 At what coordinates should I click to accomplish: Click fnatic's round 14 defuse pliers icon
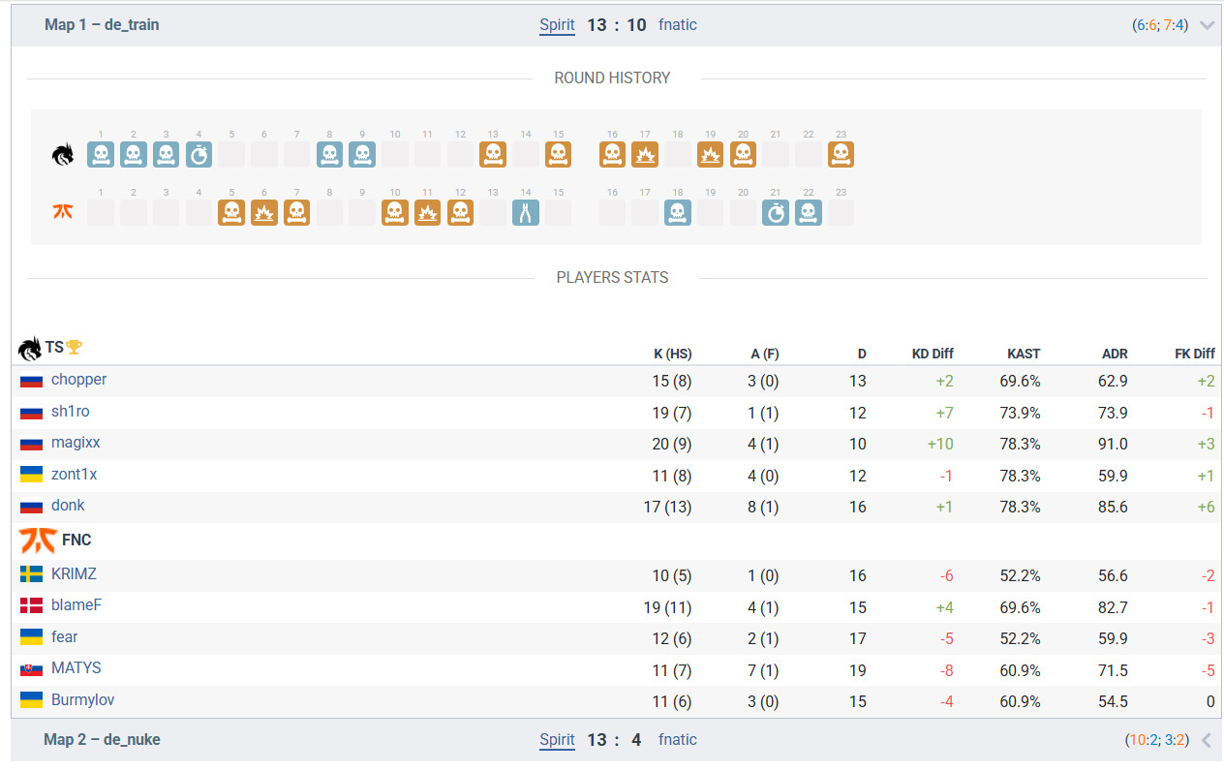tap(526, 213)
